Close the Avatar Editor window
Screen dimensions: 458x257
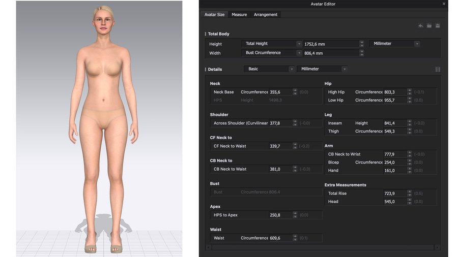coord(444,4)
